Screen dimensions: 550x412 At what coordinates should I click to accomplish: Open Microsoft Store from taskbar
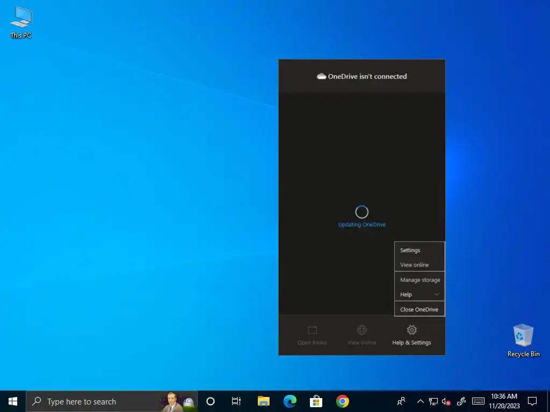pyautogui.click(x=316, y=401)
